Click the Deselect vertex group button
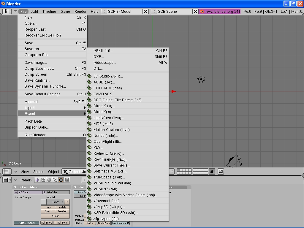Viewport: 304px width, 228px height. tap(62, 211)
